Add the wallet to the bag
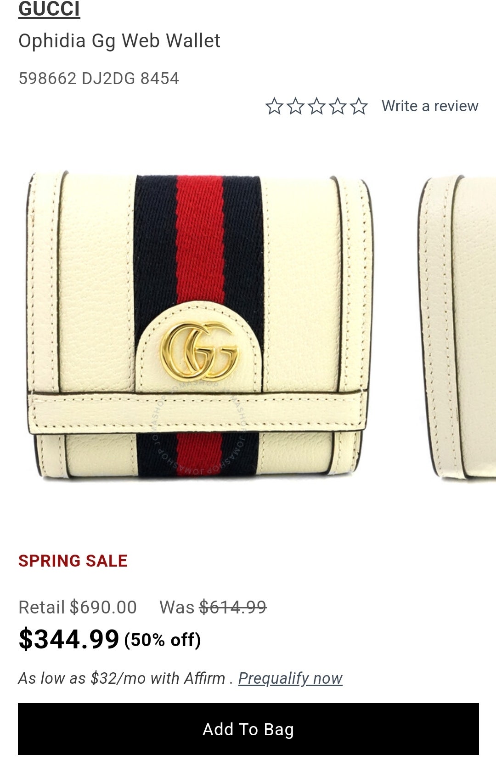This screenshot has height=772, width=496. (248, 729)
